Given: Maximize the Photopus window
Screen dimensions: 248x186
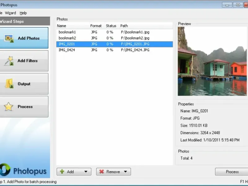Looking at the screenshot, I should pyautogui.click(x=238, y=5).
